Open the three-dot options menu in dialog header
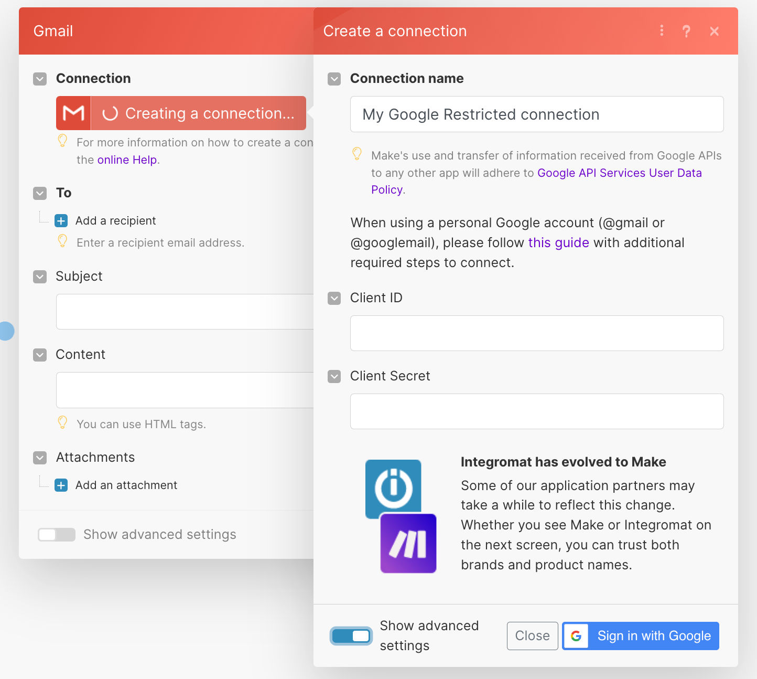Viewport: 757px width, 679px height. [662, 31]
